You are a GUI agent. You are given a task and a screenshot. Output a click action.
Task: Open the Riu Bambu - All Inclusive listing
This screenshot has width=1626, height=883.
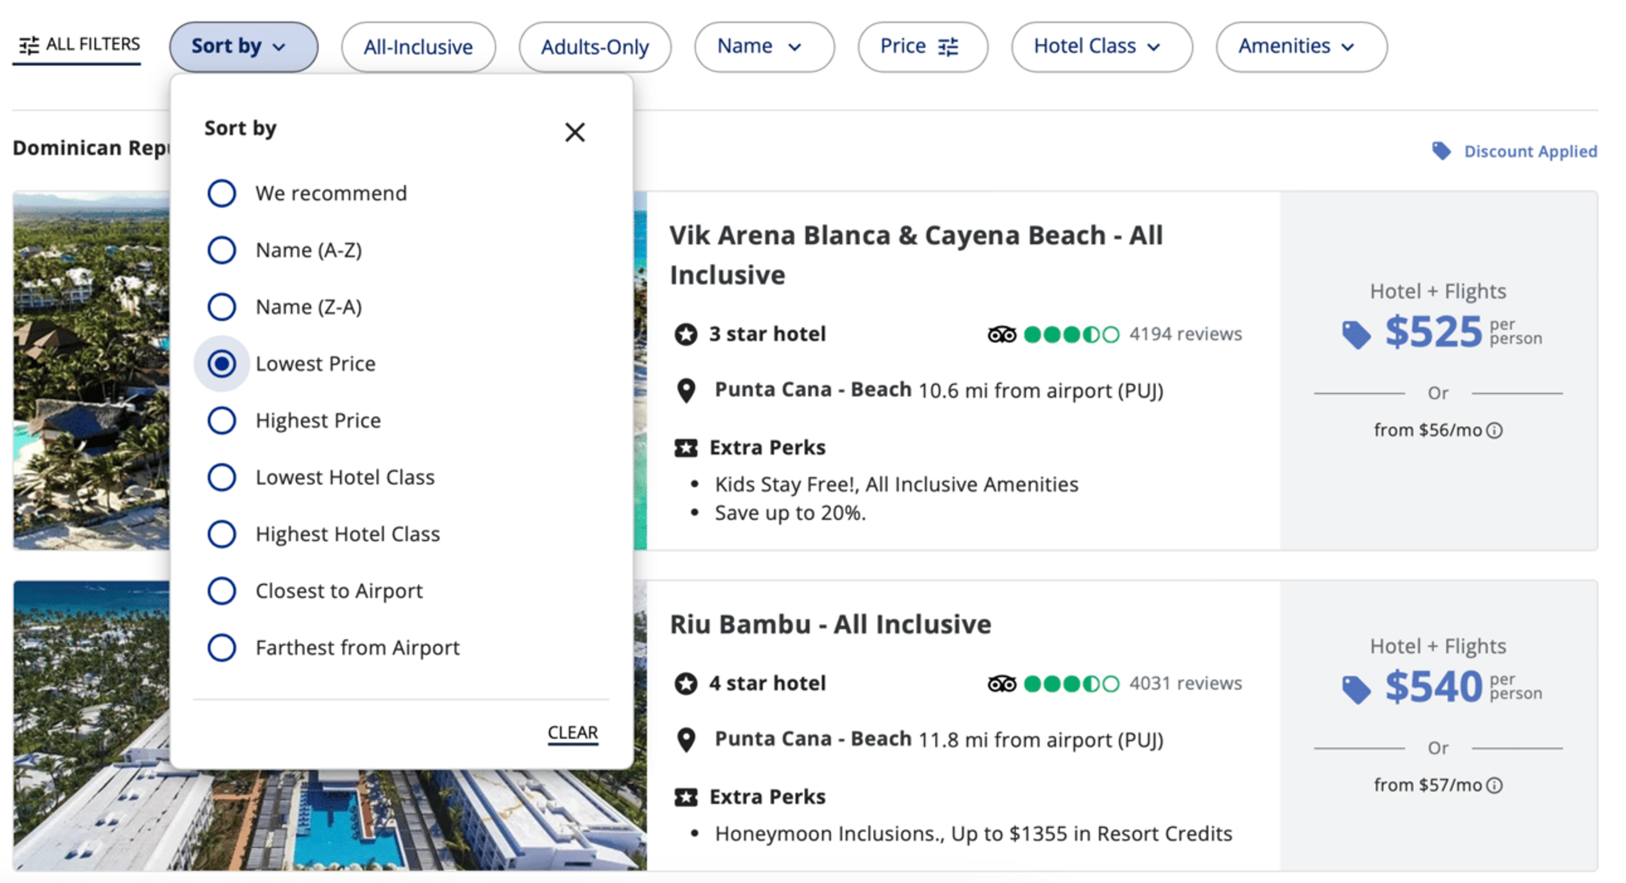tap(830, 624)
